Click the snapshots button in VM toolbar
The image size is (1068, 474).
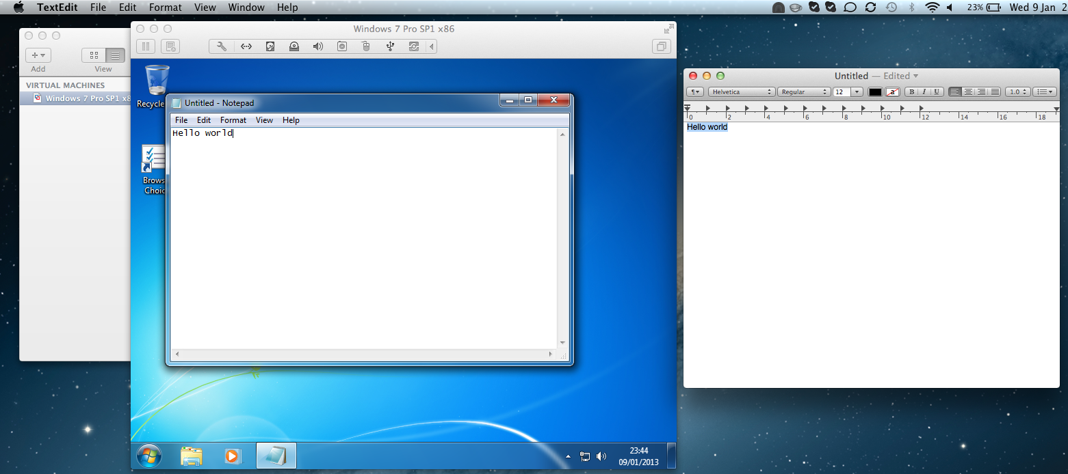coord(171,46)
